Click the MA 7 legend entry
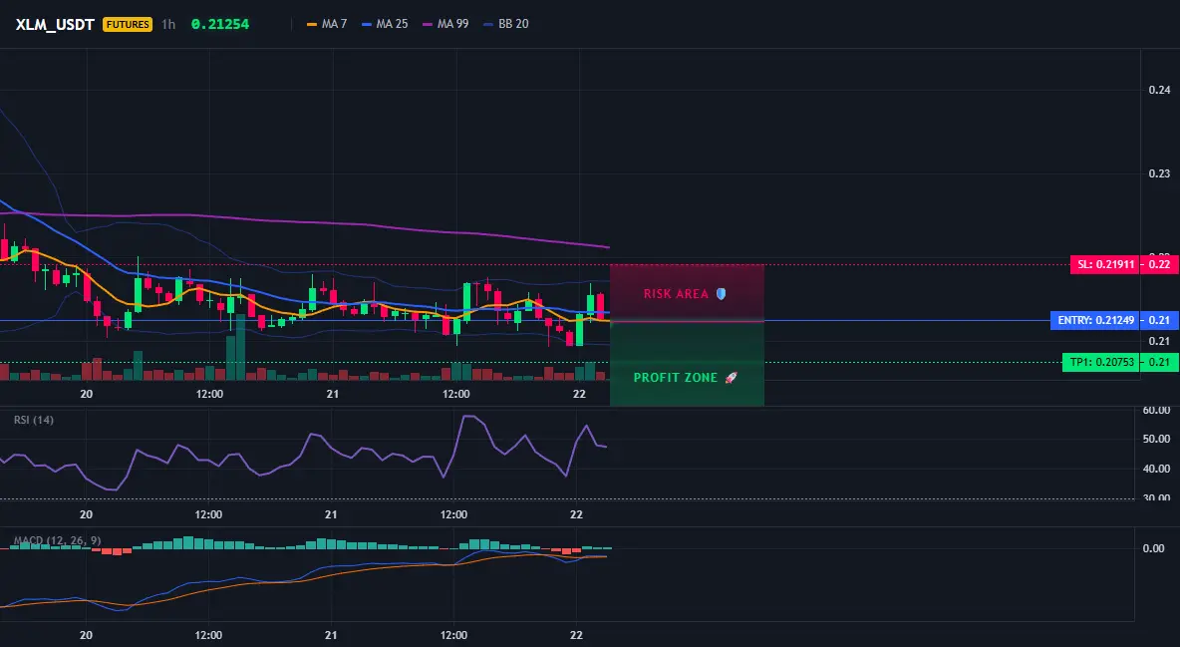1180x647 pixels. point(327,24)
